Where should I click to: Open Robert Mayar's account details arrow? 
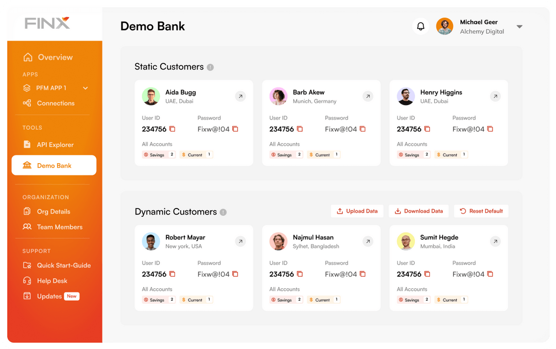pyautogui.click(x=240, y=241)
